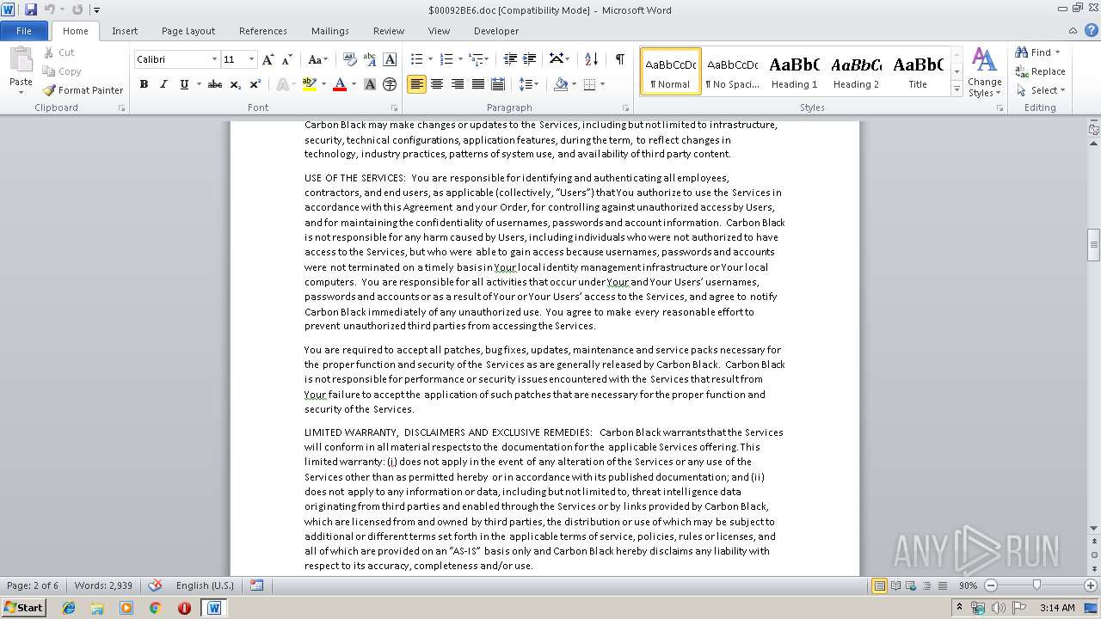Viewport: 1101px width, 619px height.
Task: Toggle Italic formatting
Action: [x=163, y=84]
